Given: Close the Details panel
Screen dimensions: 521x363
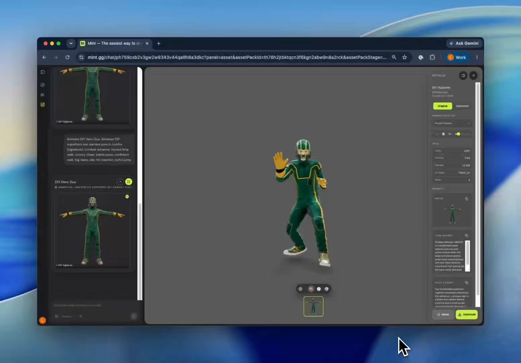Looking at the screenshot, I should pos(473,76).
